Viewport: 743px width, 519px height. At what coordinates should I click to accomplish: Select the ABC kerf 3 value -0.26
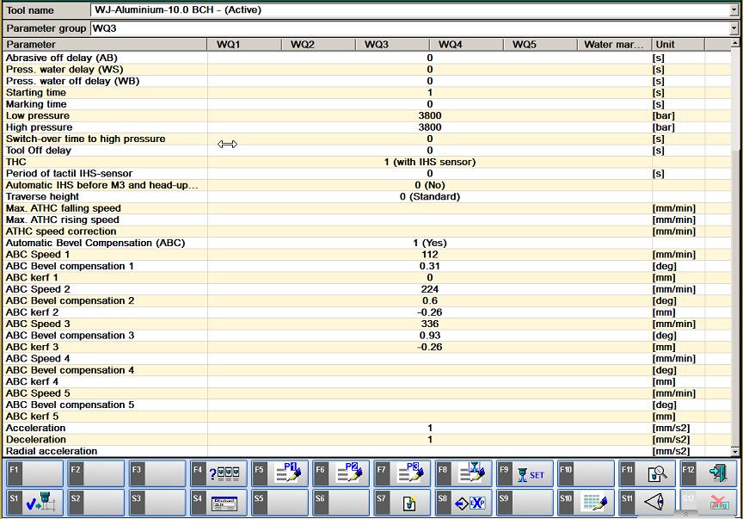tap(430, 347)
